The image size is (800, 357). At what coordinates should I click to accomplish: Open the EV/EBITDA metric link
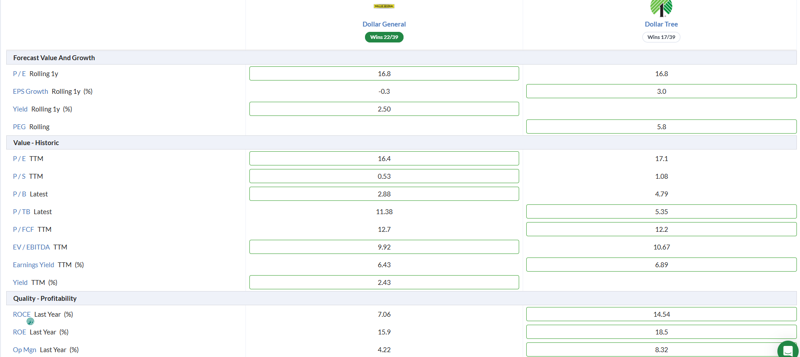[31, 247]
